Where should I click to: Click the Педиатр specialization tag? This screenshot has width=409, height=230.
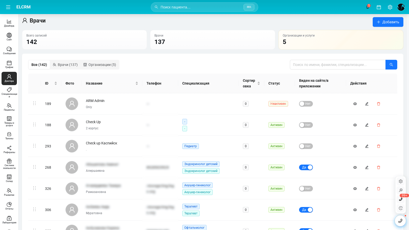(190, 146)
